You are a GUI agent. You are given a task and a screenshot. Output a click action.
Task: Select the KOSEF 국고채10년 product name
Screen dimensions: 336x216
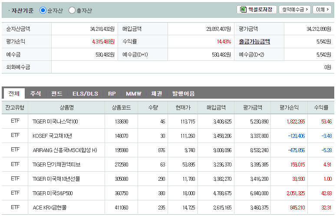pos(52,136)
